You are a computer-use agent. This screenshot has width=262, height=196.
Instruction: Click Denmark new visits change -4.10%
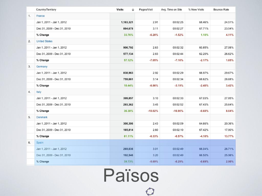(204, 136)
